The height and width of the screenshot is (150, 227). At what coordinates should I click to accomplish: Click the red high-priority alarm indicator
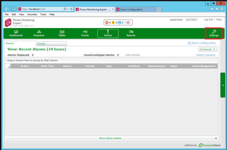[x=107, y=23]
